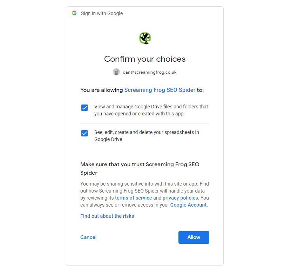The image size is (298, 269).
Task: Click Find out about the risks
Action: [107, 216]
